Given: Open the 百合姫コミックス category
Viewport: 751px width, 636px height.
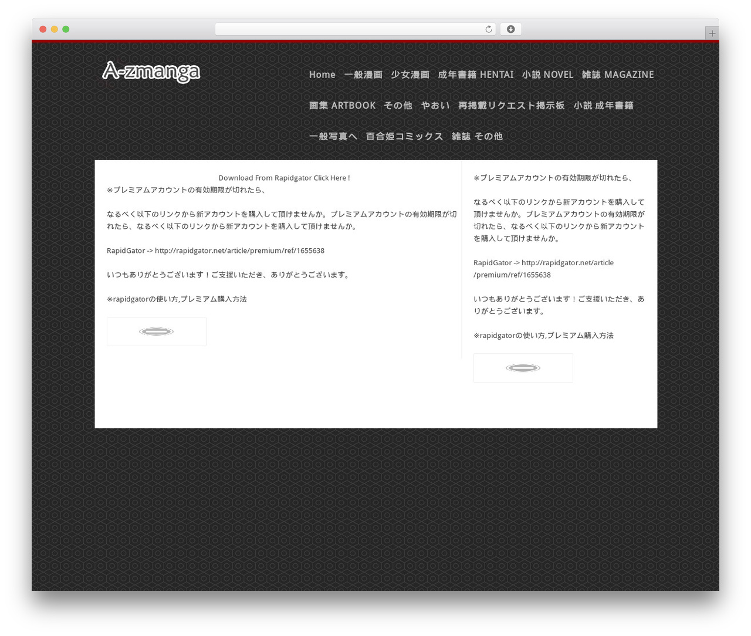Looking at the screenshot, I should 405,136.
